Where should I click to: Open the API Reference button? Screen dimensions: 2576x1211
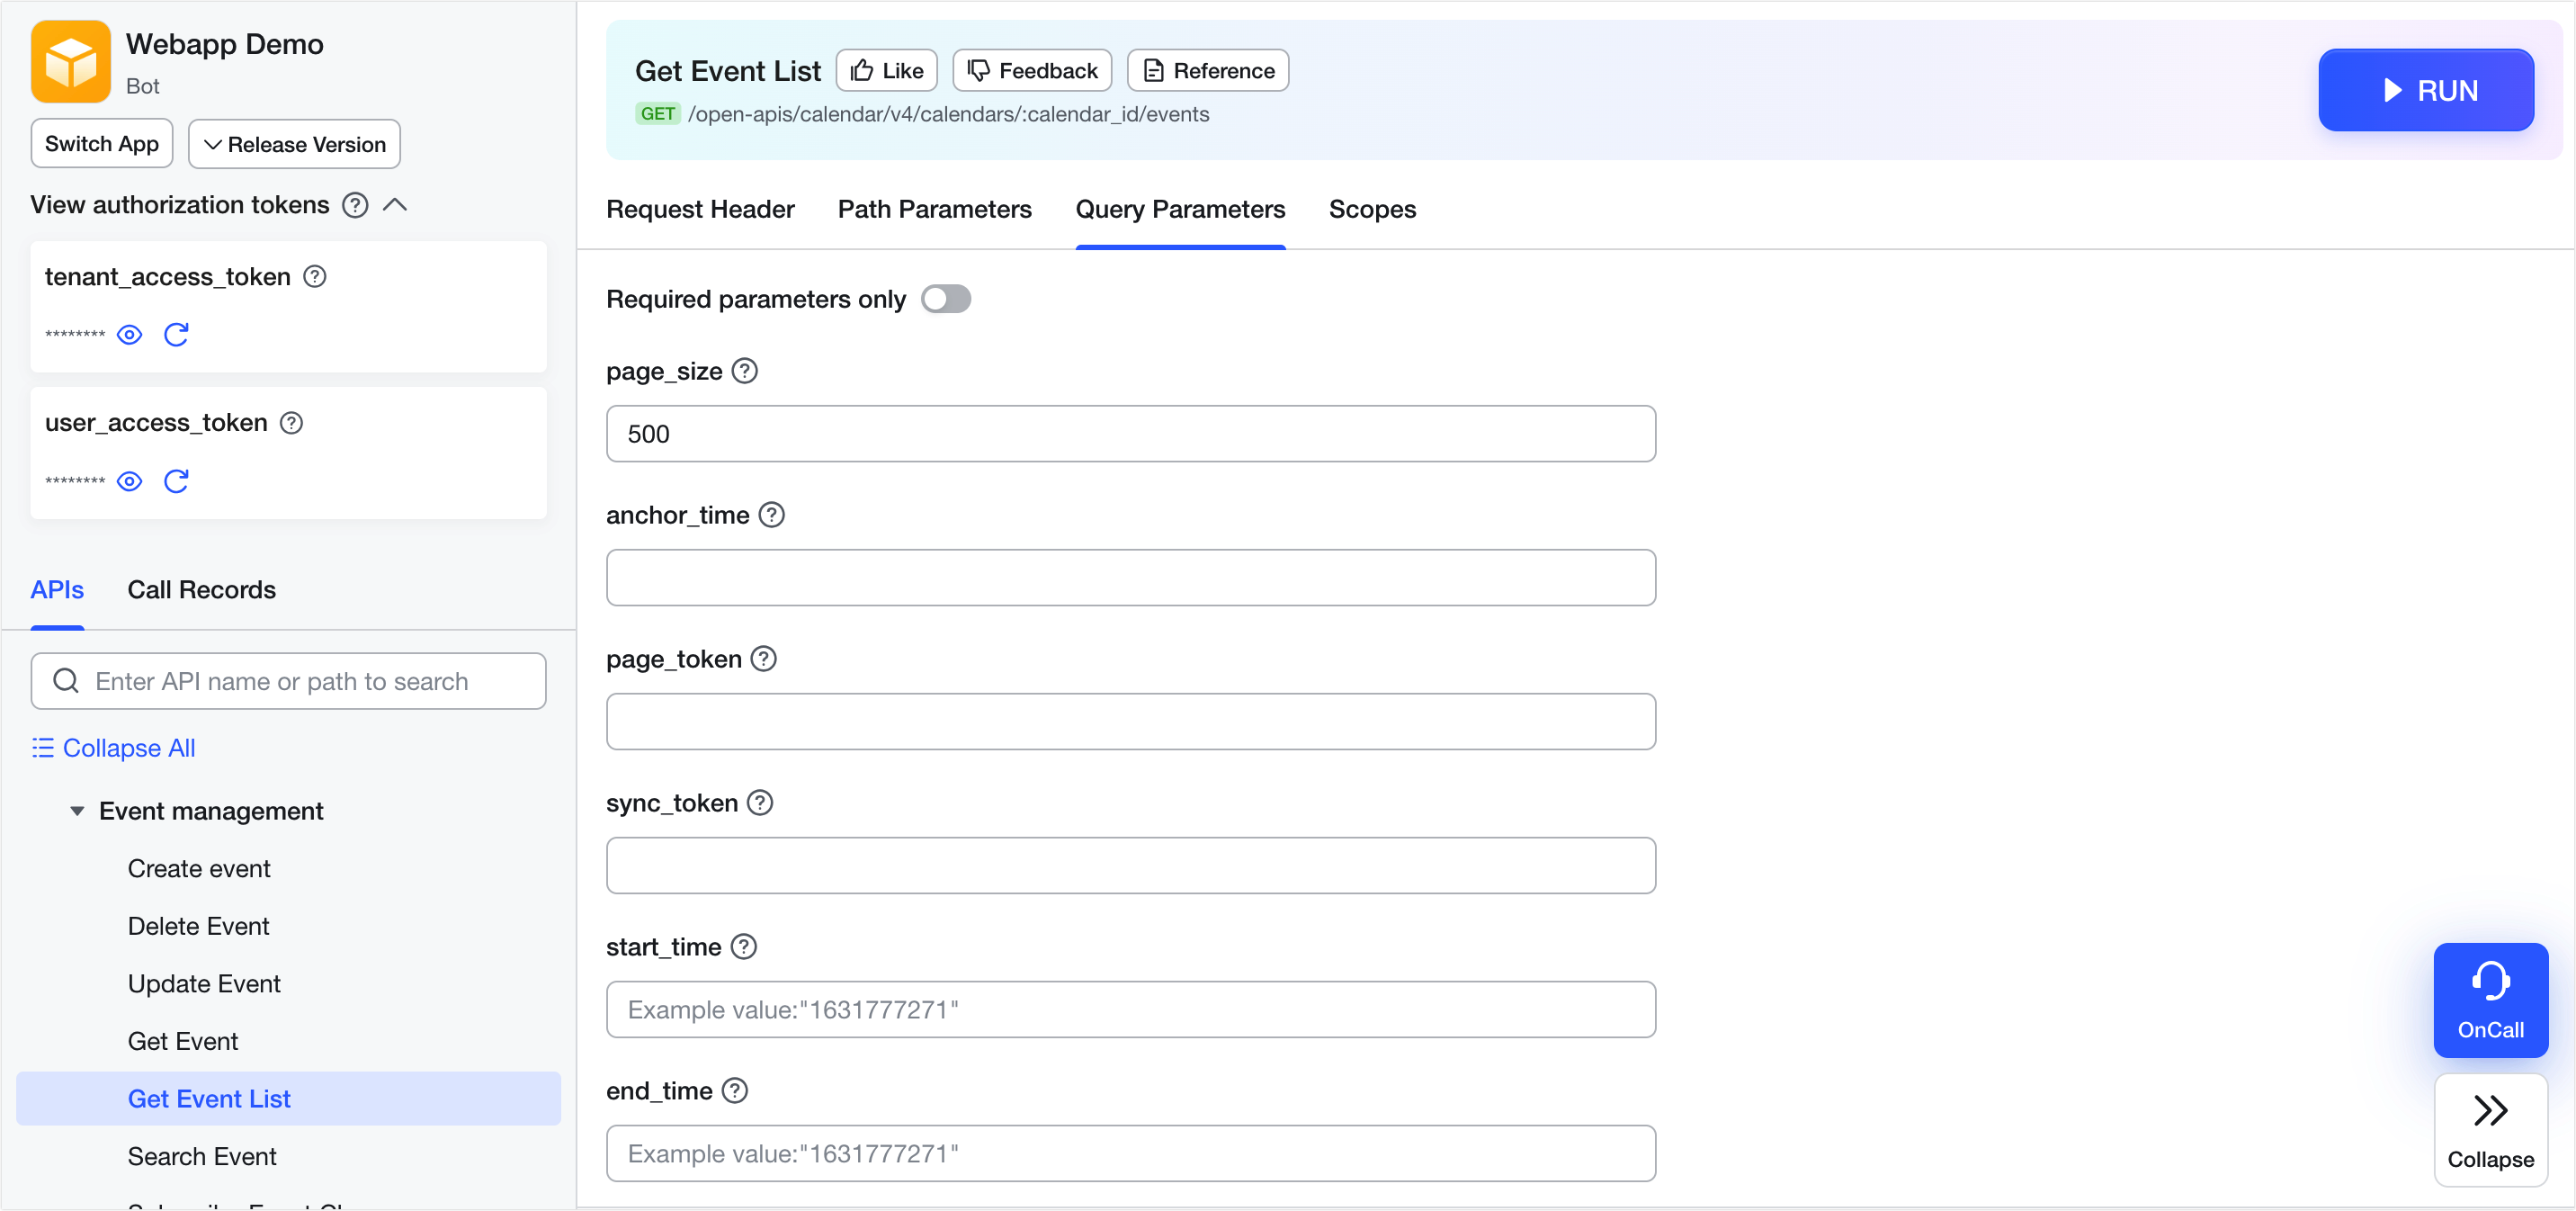[1208, 70]
